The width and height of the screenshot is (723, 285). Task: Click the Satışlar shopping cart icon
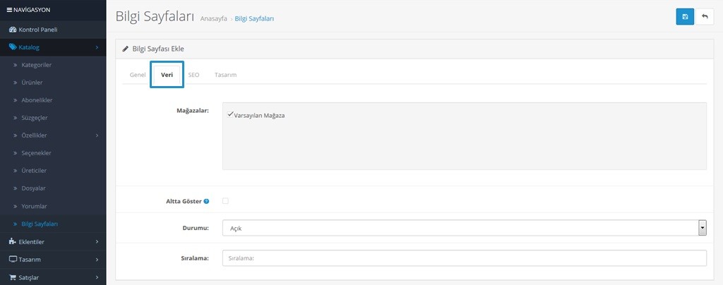click(x=12, y=277)
